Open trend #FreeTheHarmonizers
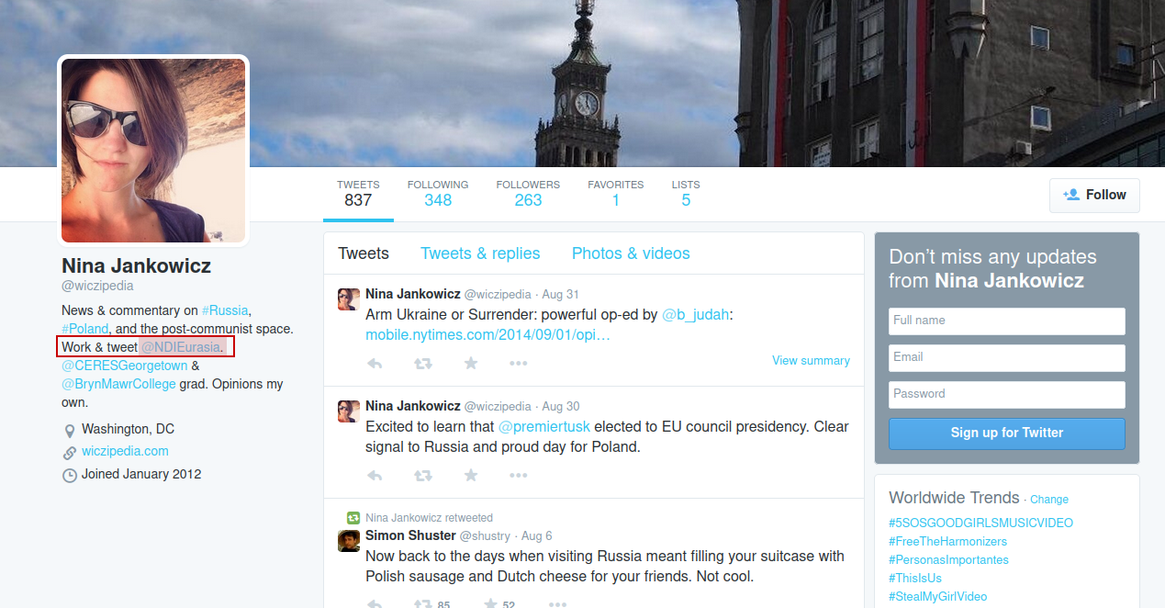This screenshot has width=1165, height=608. click(x=947, y=541)
